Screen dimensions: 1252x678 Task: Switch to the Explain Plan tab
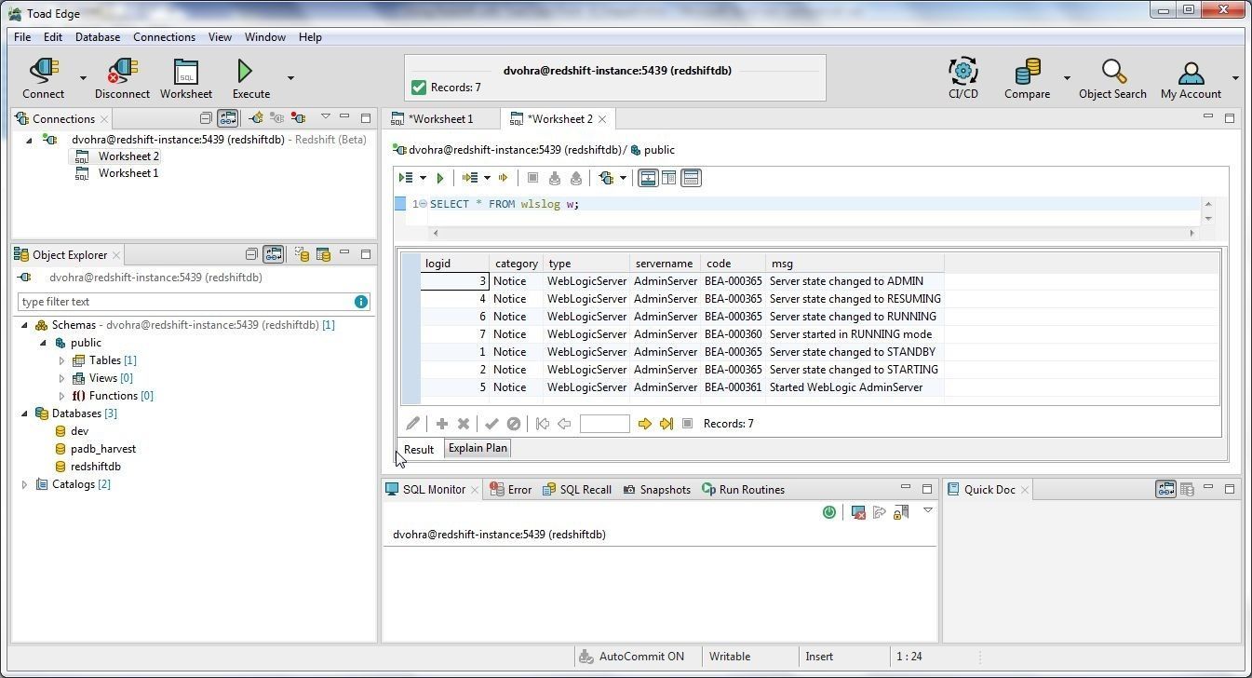[478, 448]
